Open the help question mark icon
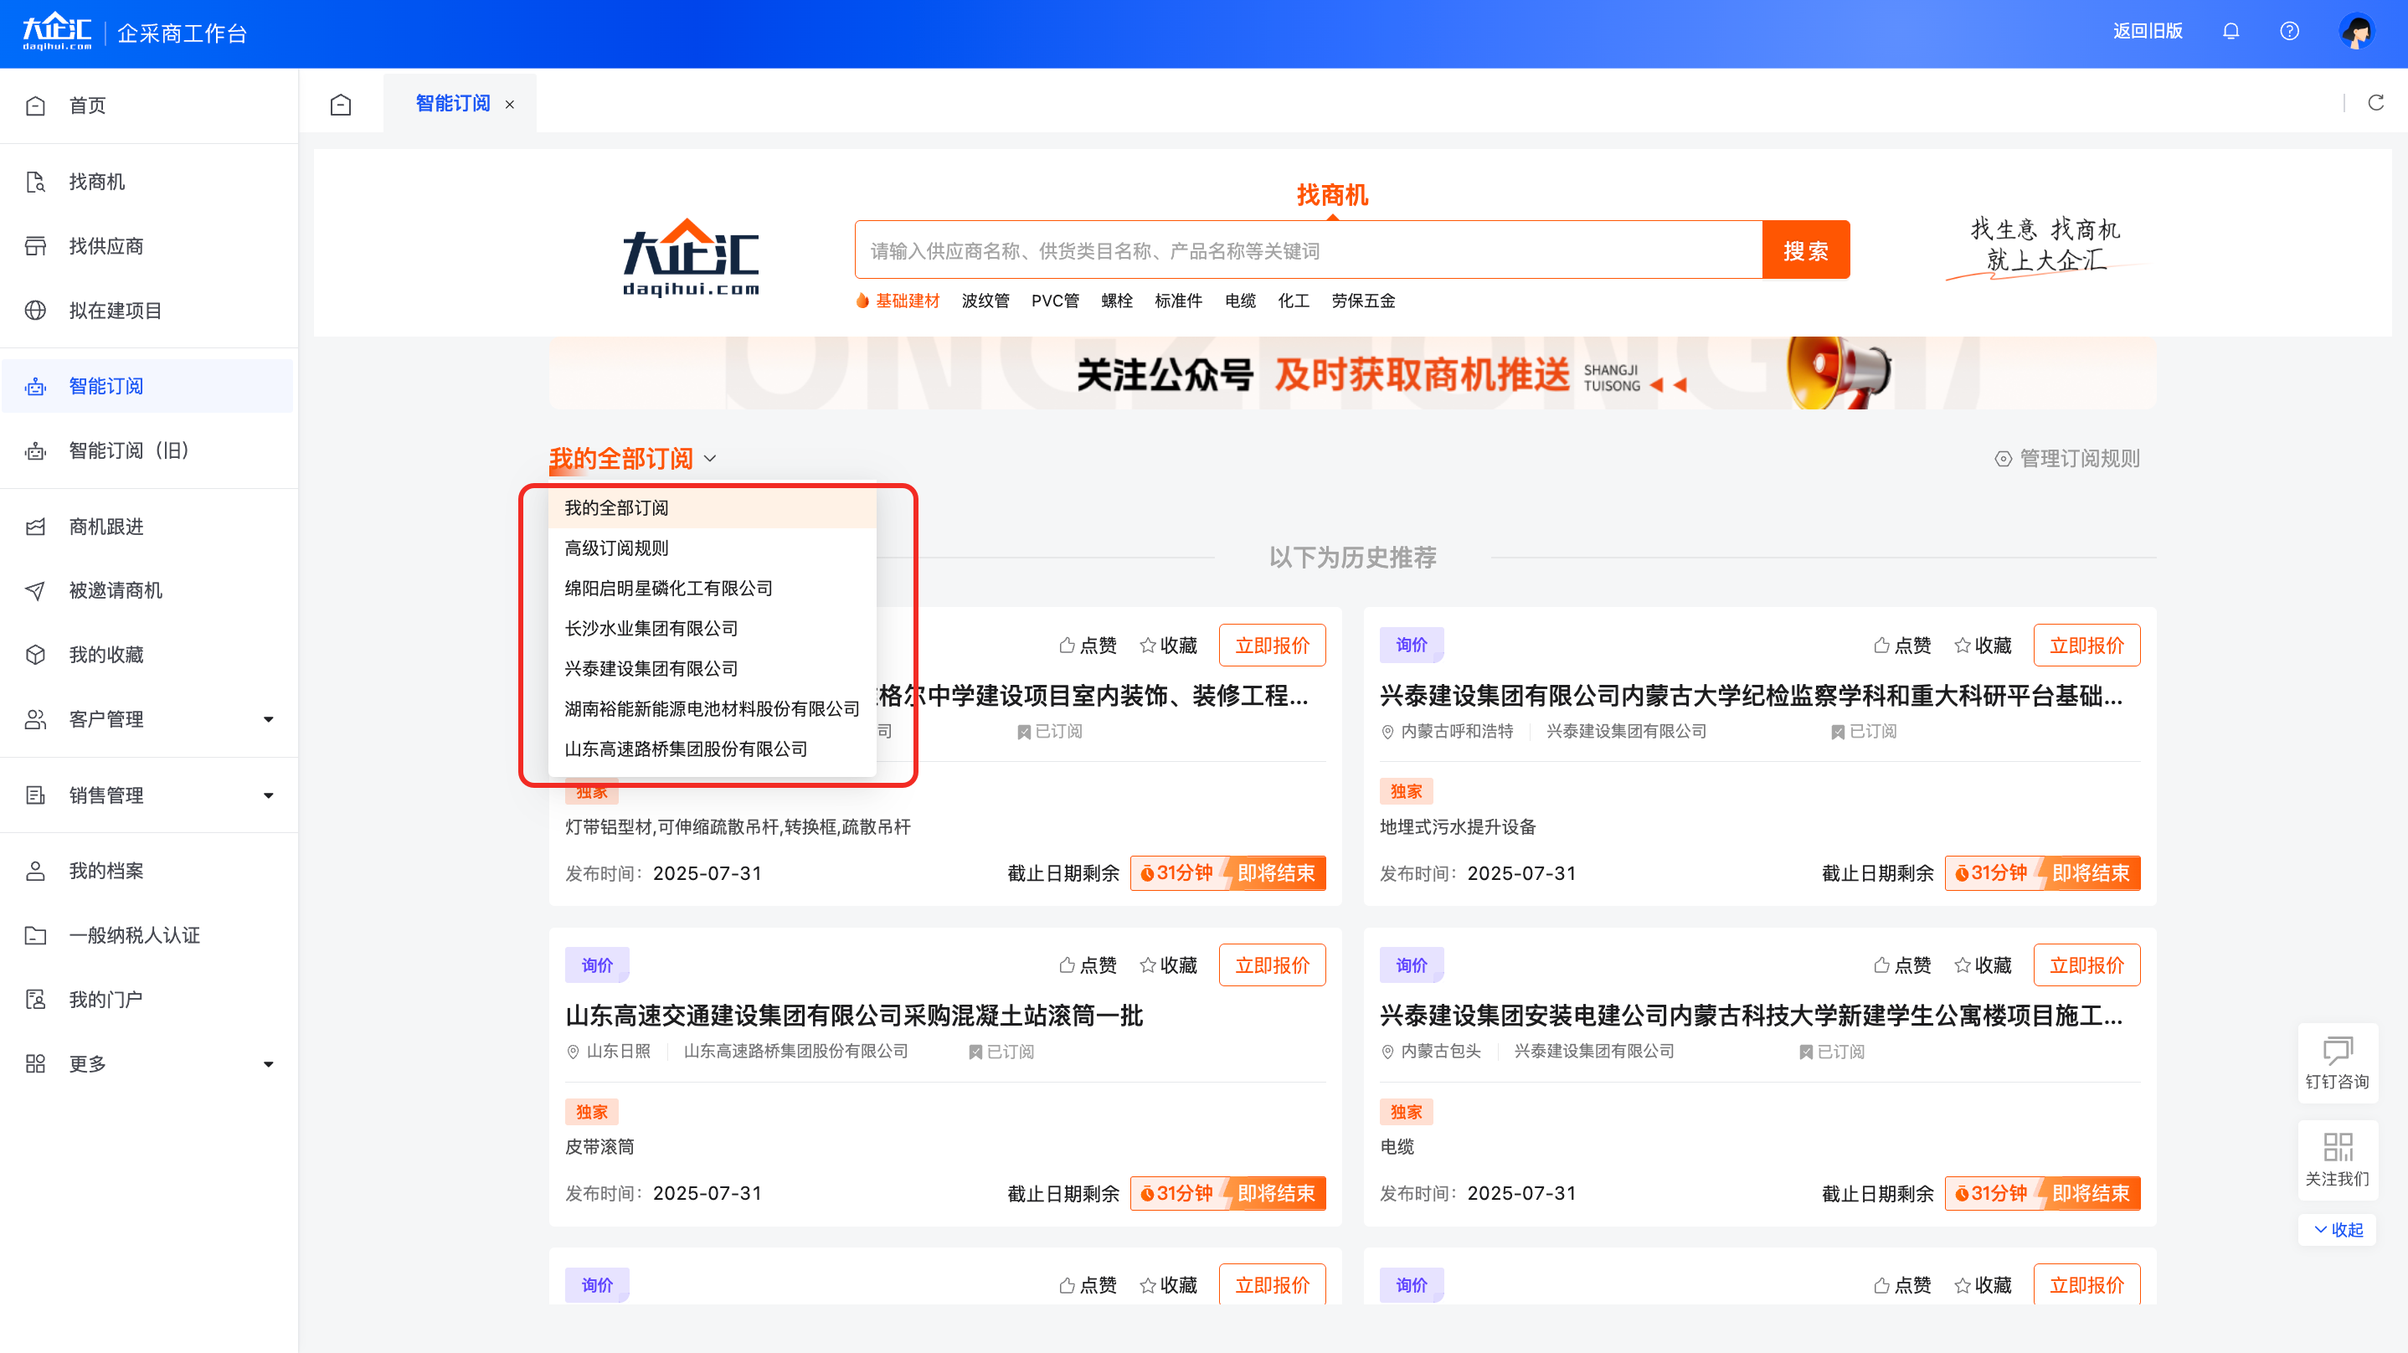2408x1353 pixels. (x=2289, y=32)
